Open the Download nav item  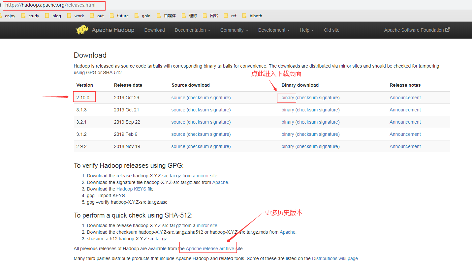(x=154, y=30)
